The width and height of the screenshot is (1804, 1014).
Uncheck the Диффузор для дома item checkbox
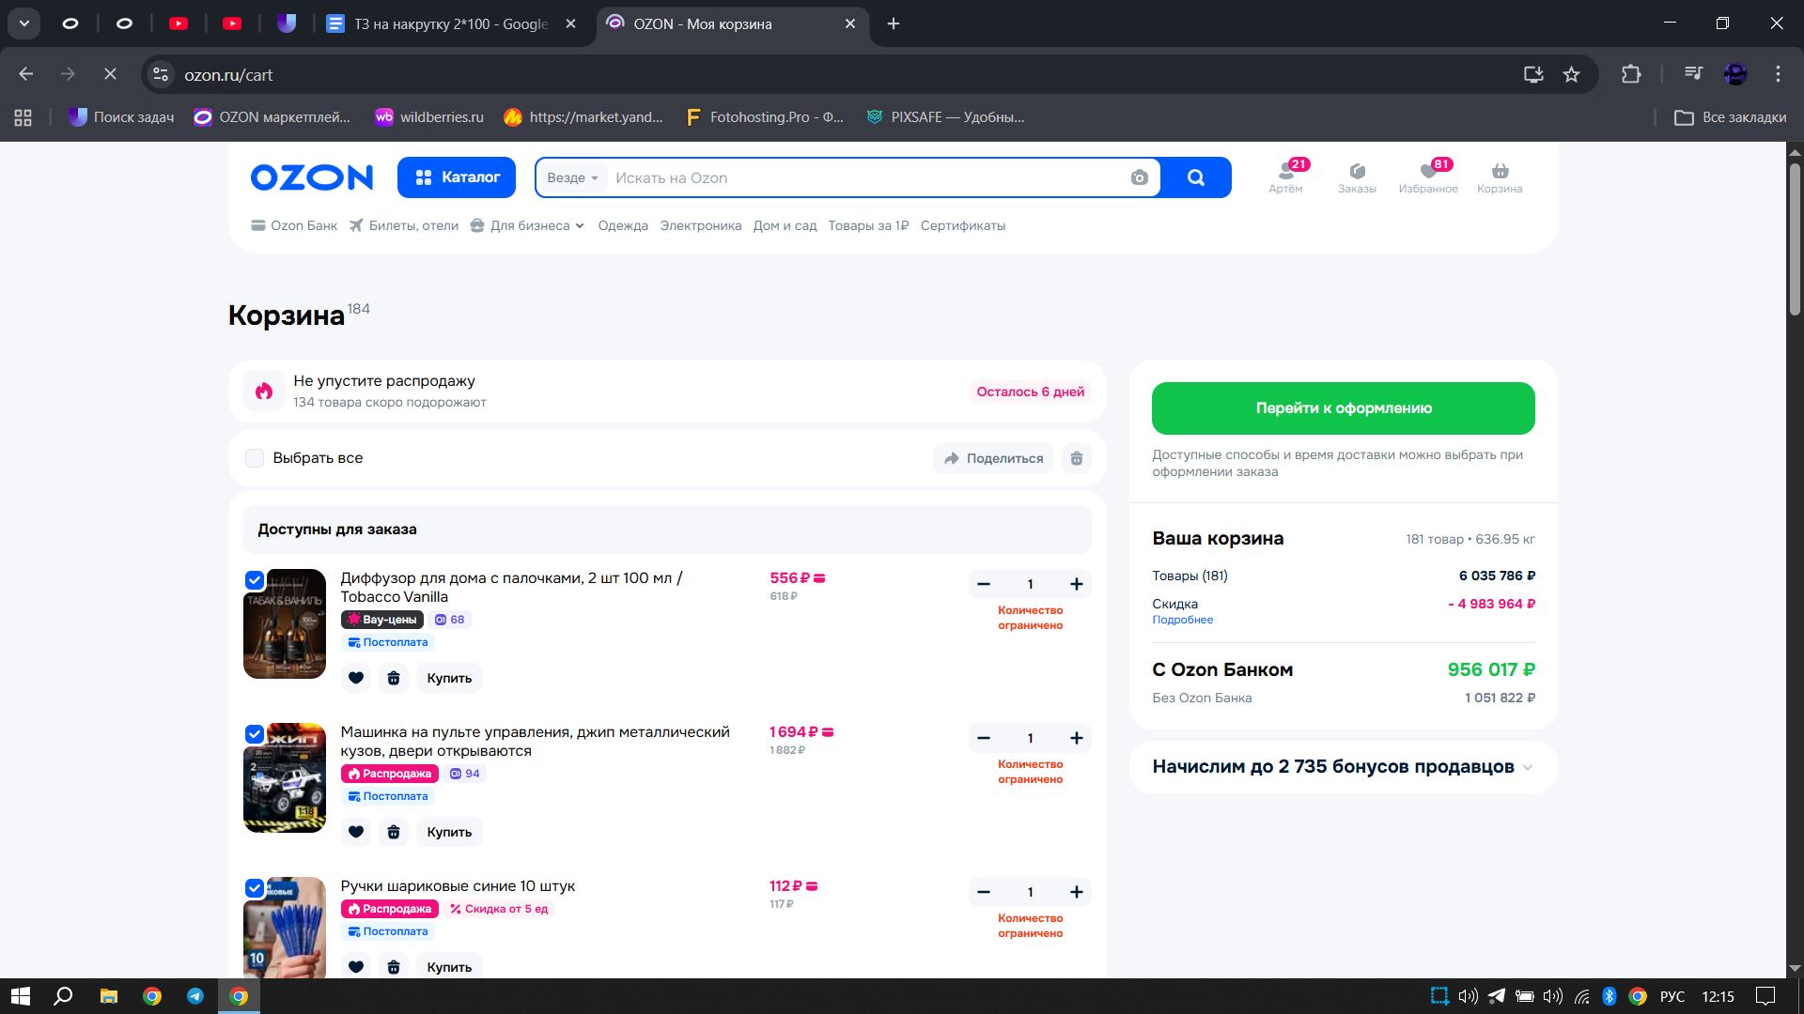255,580
